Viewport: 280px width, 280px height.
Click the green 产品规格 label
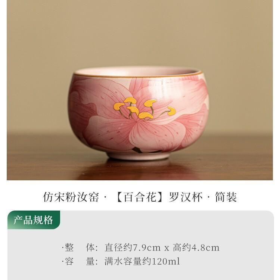34,220
